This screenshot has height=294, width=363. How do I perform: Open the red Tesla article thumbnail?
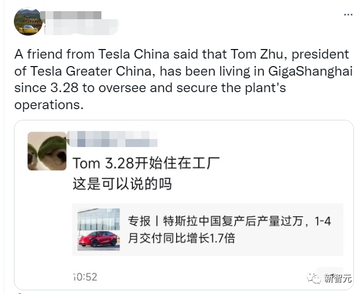coord(99,230)
